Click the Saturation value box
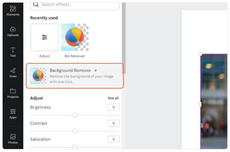 coord(114,139)
